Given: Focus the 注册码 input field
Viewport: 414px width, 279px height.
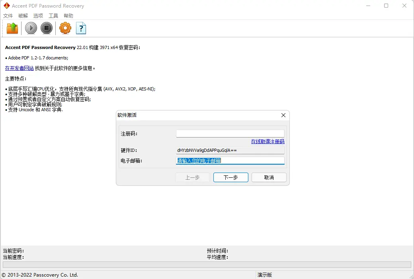Looking at the screenshot, I should (230, 134).
